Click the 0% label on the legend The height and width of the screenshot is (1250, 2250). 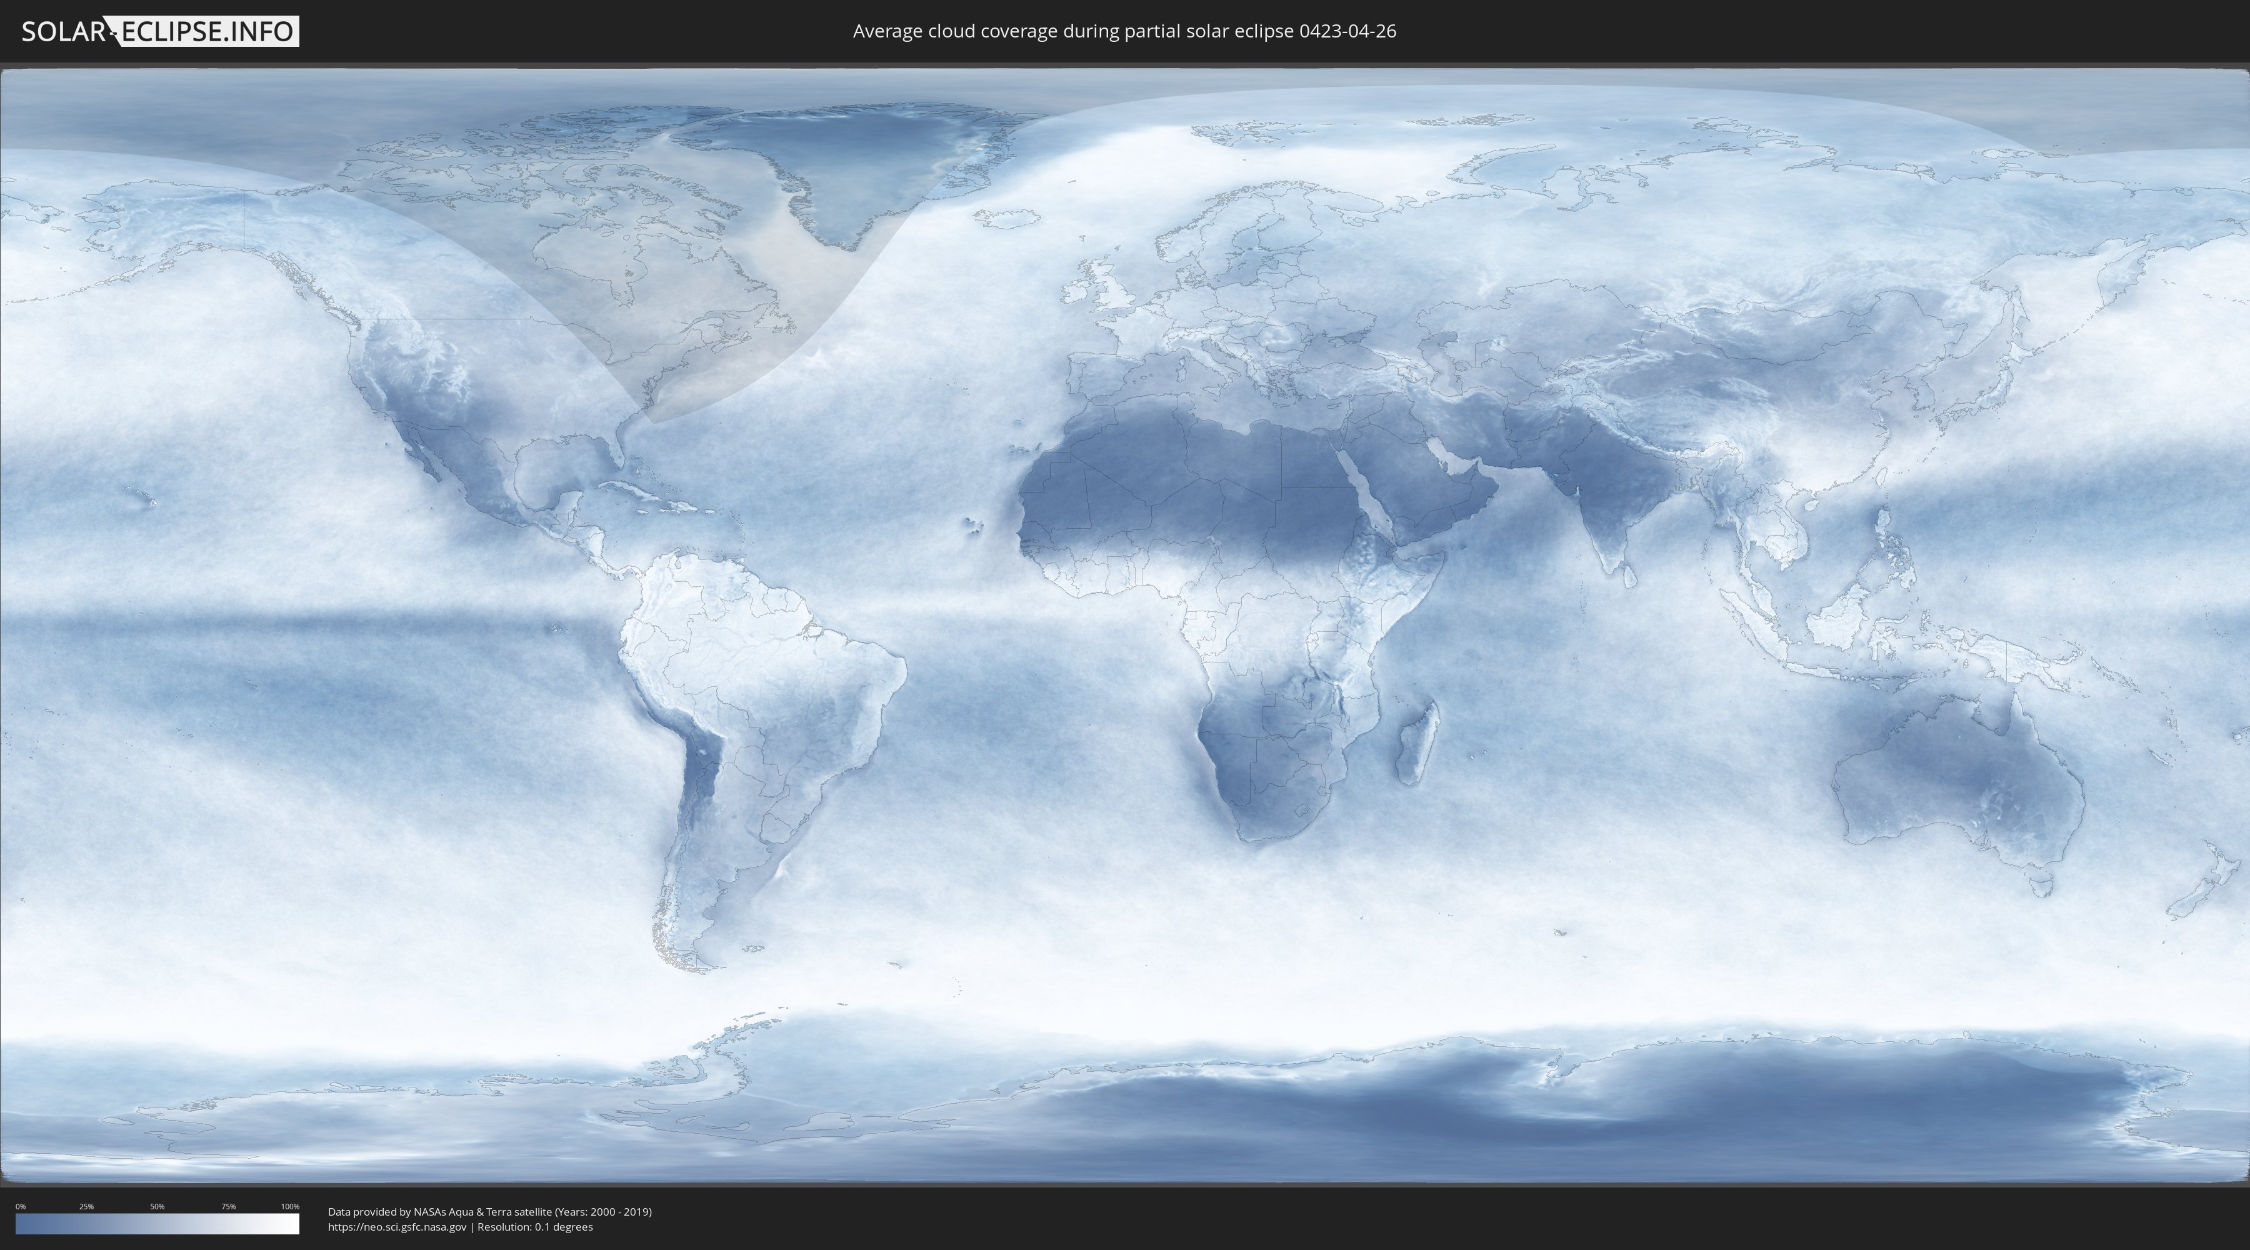tap(20, 1206)
